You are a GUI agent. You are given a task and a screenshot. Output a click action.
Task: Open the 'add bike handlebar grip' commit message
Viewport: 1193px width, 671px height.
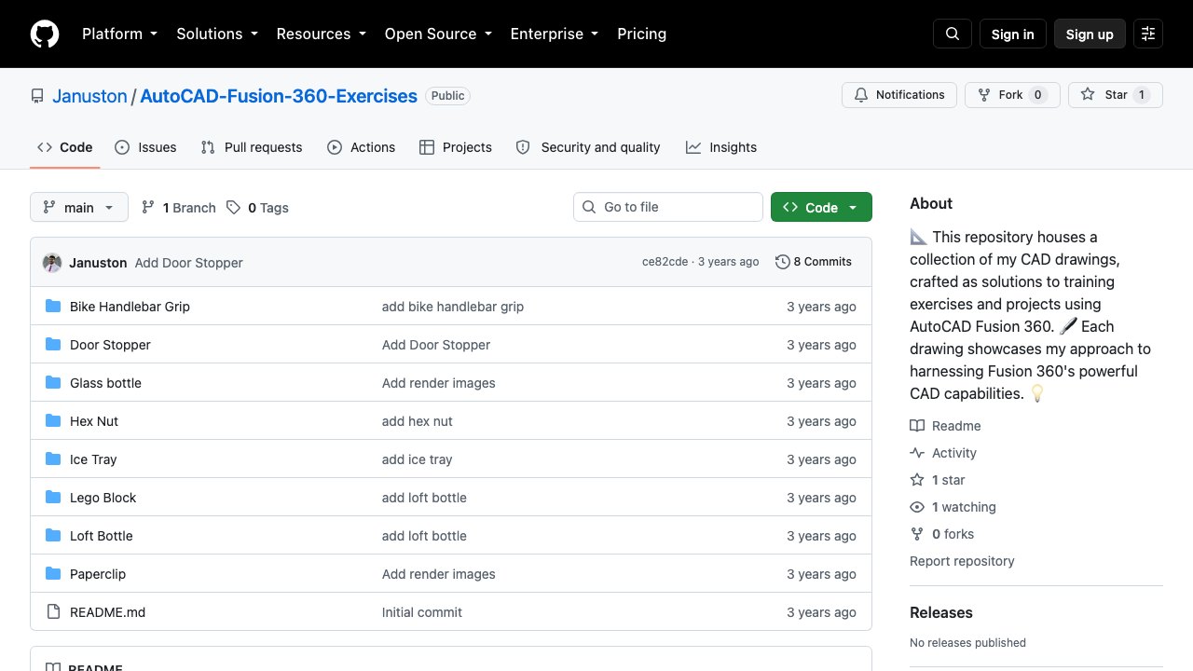point(453,307)
